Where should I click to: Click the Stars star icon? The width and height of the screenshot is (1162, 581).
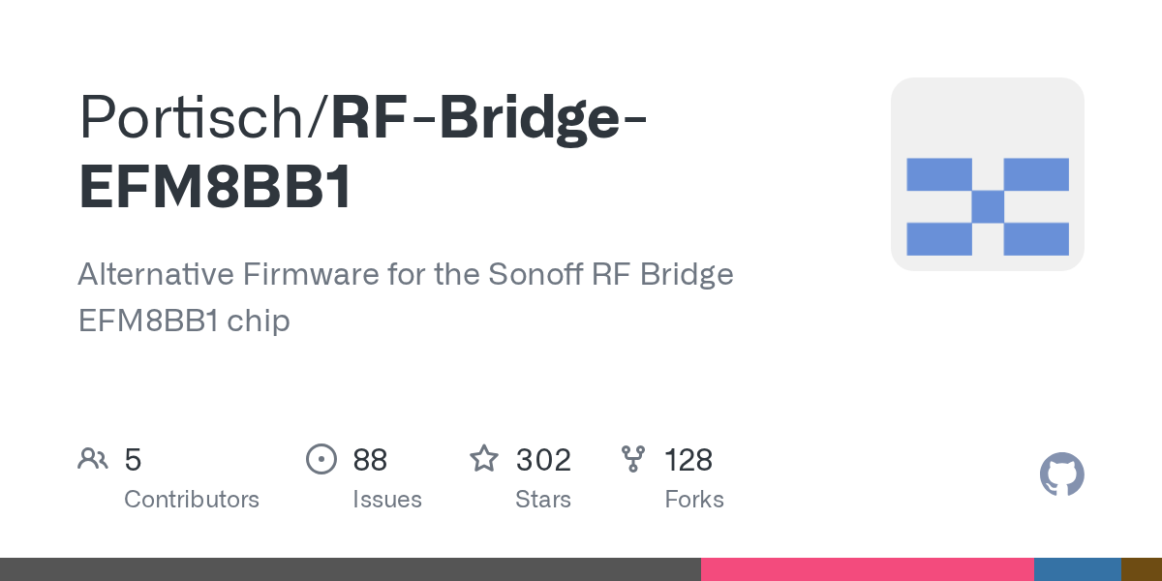484,459
